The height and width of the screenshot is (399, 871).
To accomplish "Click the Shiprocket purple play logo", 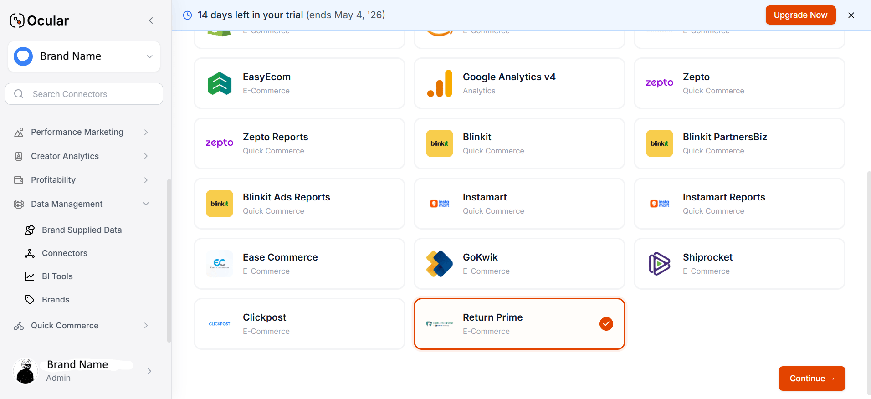I will [659, 264].
